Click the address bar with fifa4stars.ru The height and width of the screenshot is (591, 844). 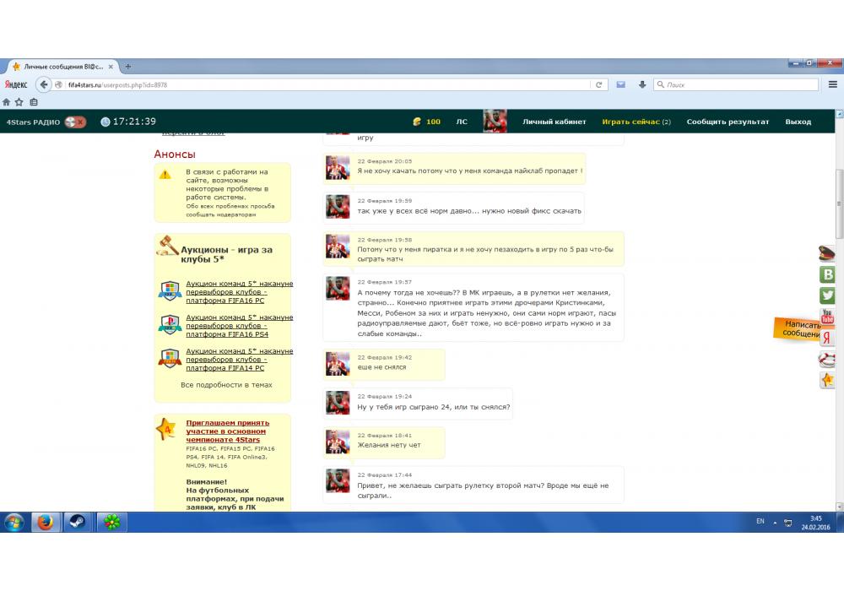click(x=328, y=84)
